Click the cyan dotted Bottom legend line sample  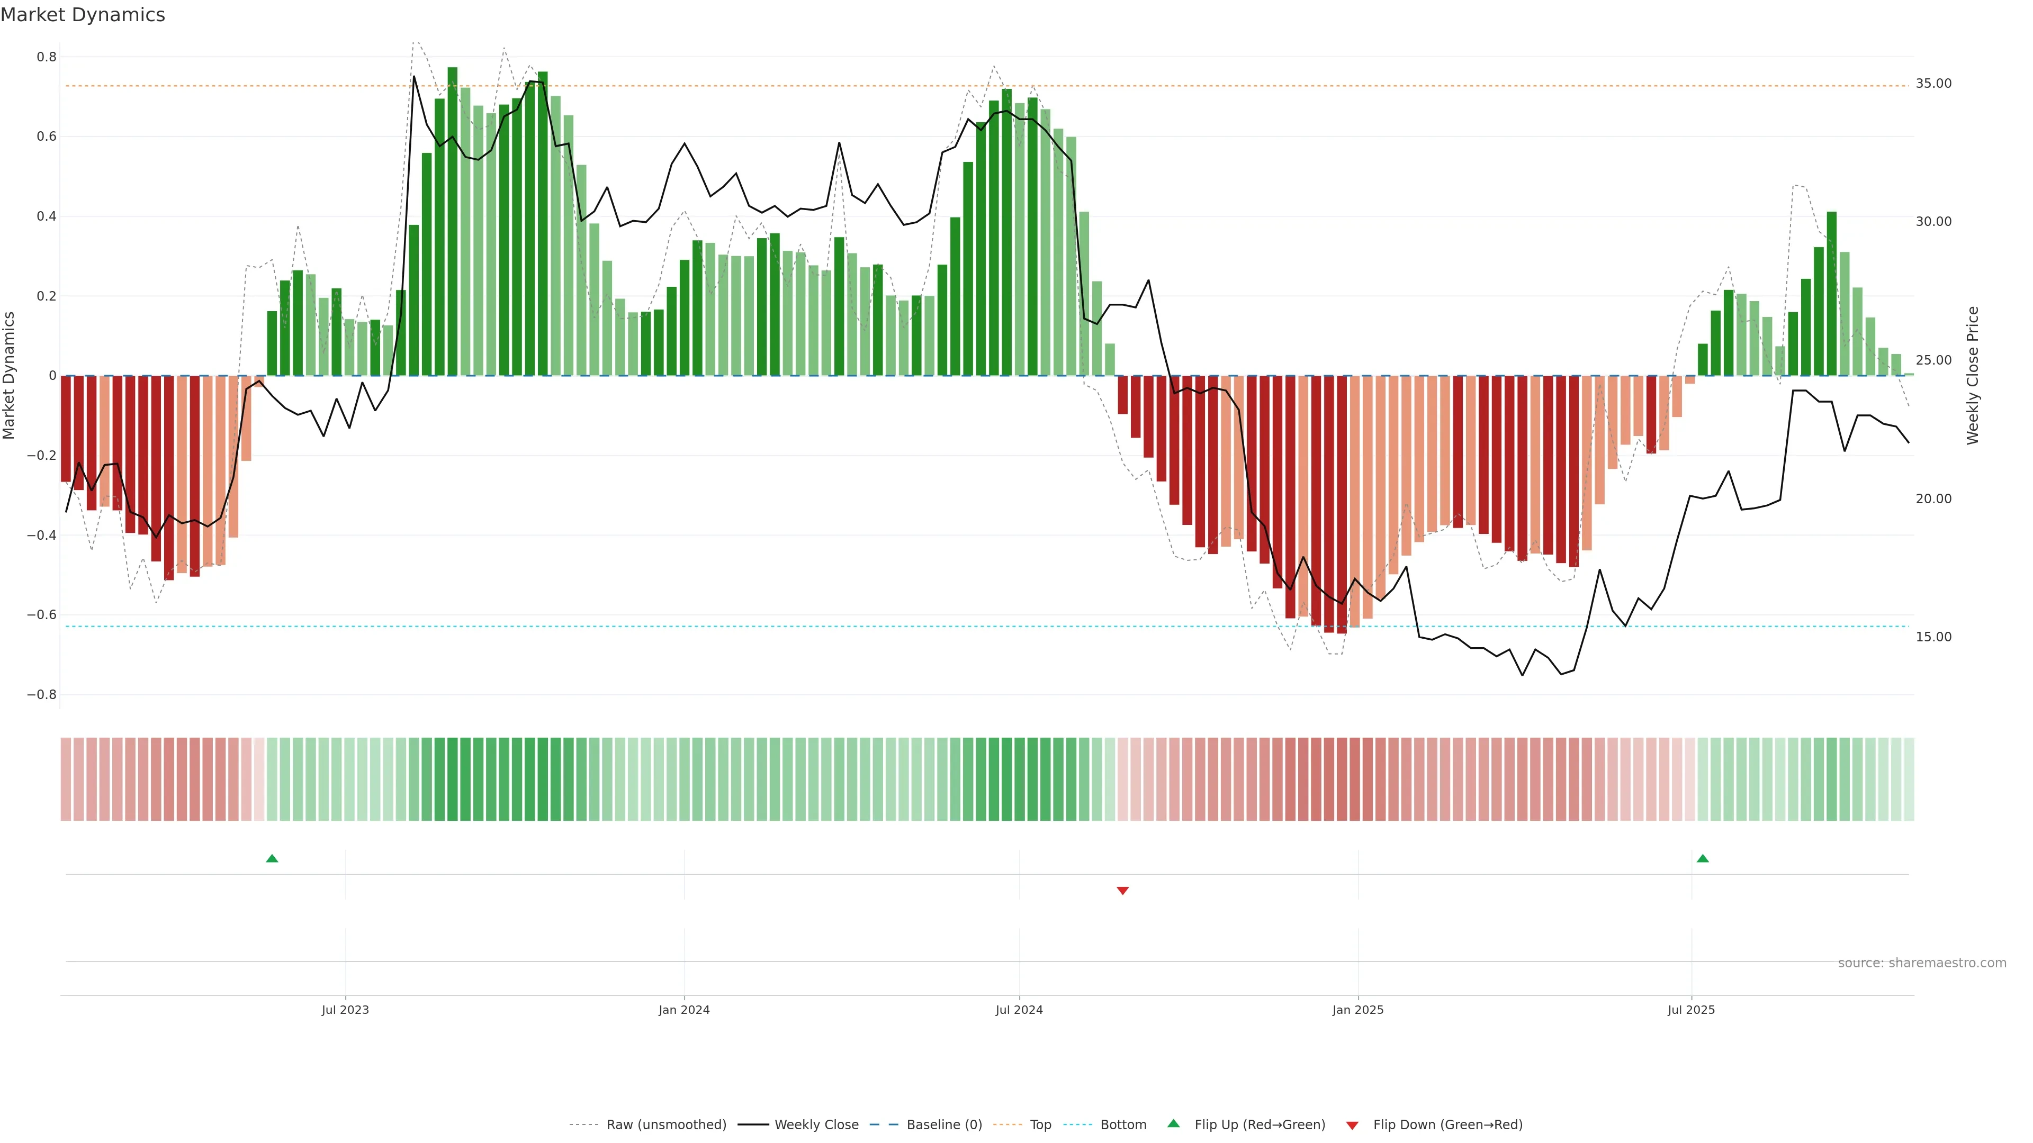(x=1077, y=1125)
